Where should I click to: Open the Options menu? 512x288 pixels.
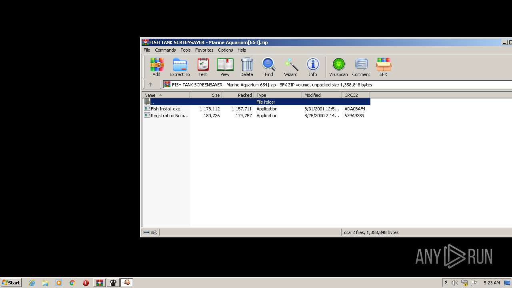click(225, 50)
